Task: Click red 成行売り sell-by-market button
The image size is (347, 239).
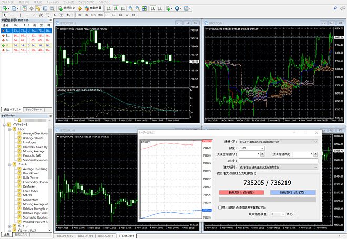Action: (241, 193)
